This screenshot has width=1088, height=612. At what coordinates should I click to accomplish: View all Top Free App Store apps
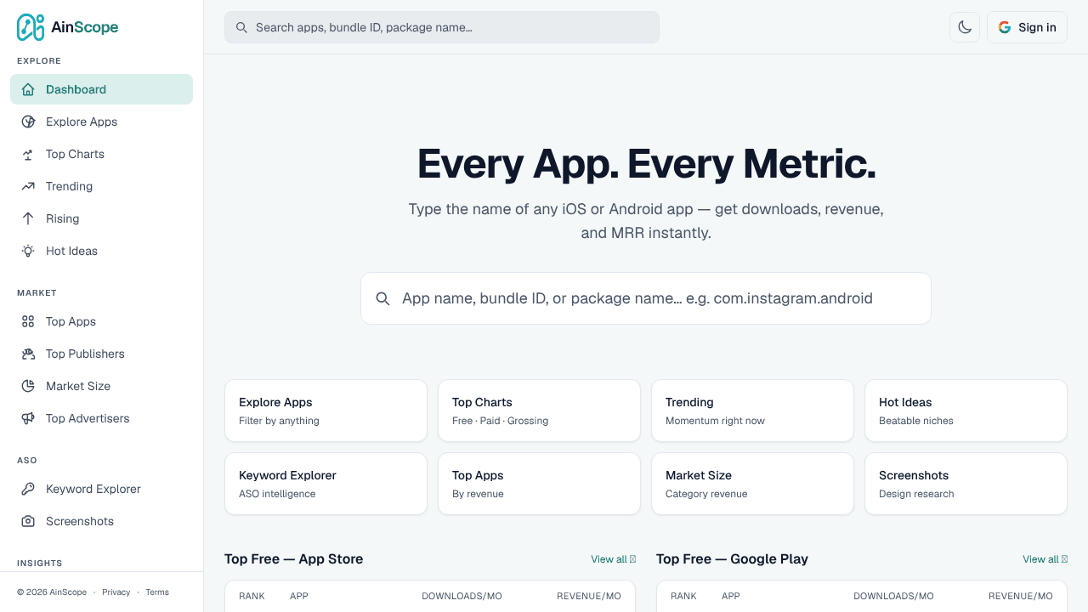[x=613, y=559]
